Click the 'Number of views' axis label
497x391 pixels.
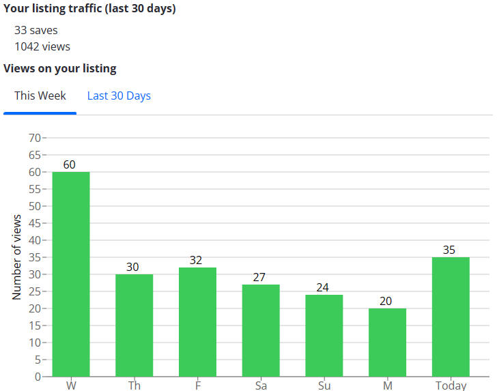(x=16, y=257)
